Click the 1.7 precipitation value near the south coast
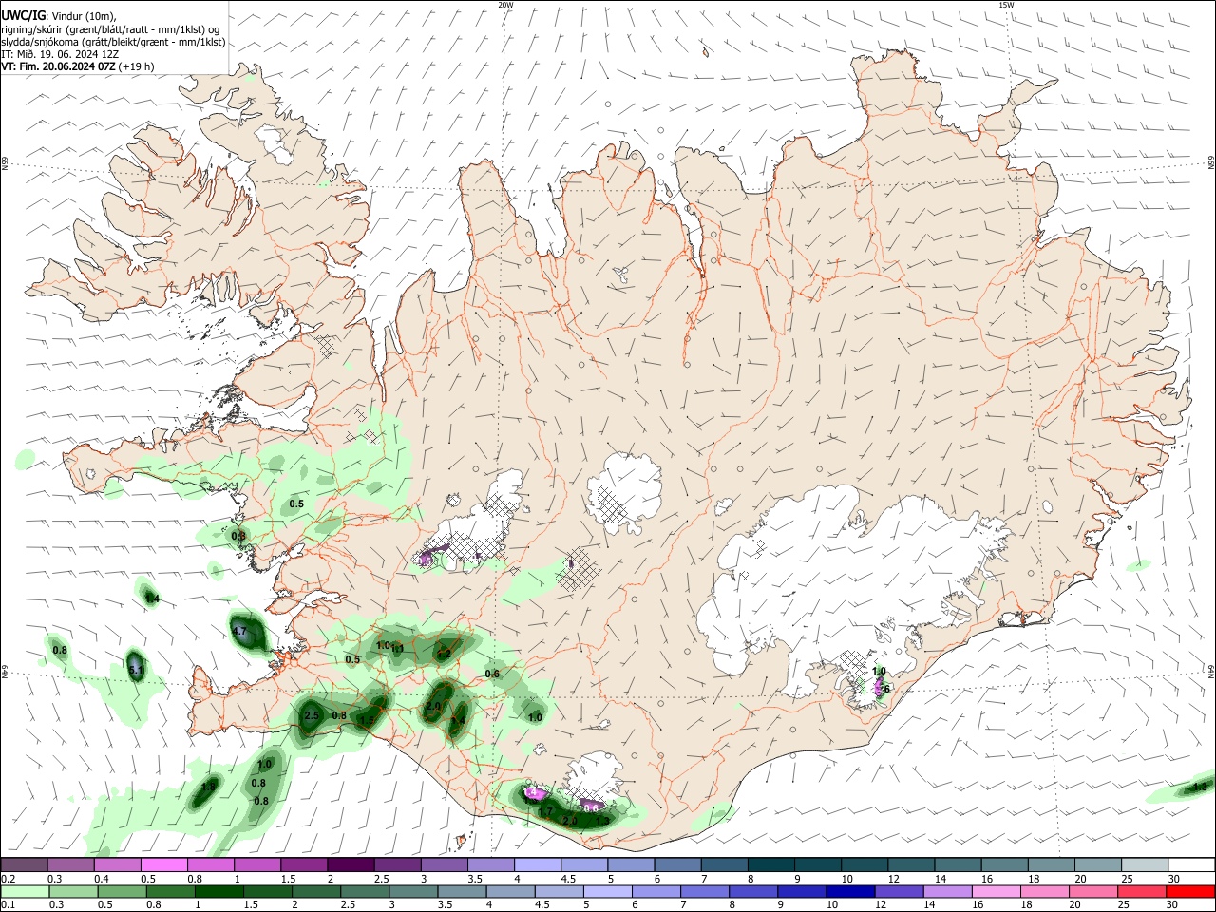The height and width of the screenshot is (912, 1216). tap(546, 812)
